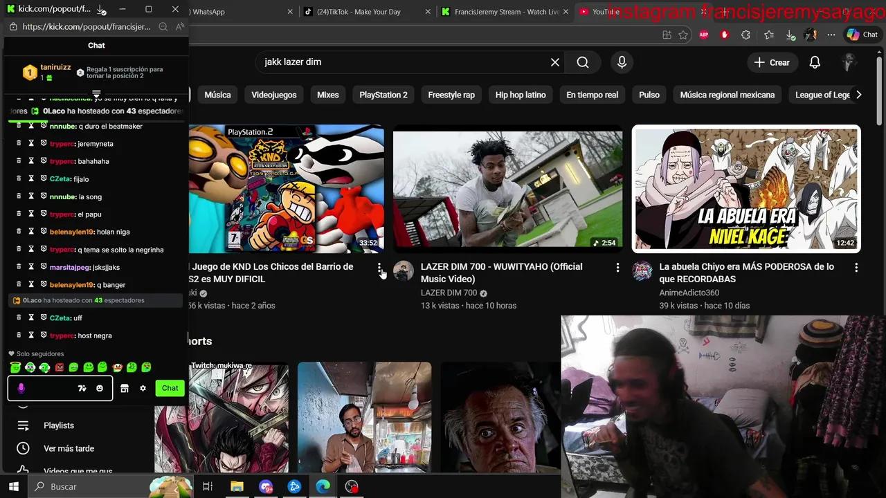This screenshot has width=886, height=498.
Task: Select the Música regional mexicana chip
Action: (x=727, y=95)
